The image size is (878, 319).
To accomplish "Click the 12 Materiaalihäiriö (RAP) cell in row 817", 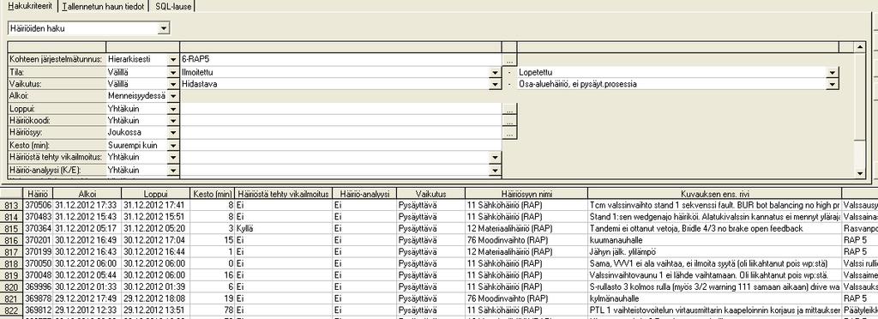I will click(526, 251).
